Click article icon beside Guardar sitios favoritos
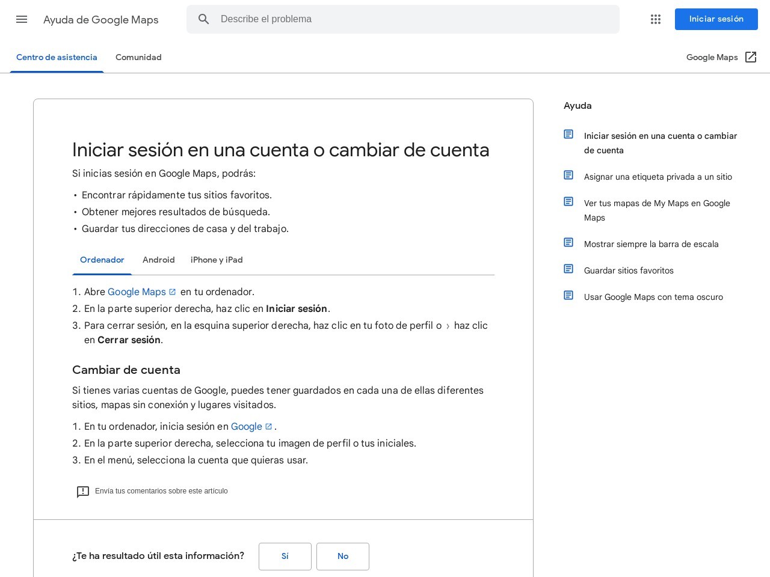 (568, 269)
